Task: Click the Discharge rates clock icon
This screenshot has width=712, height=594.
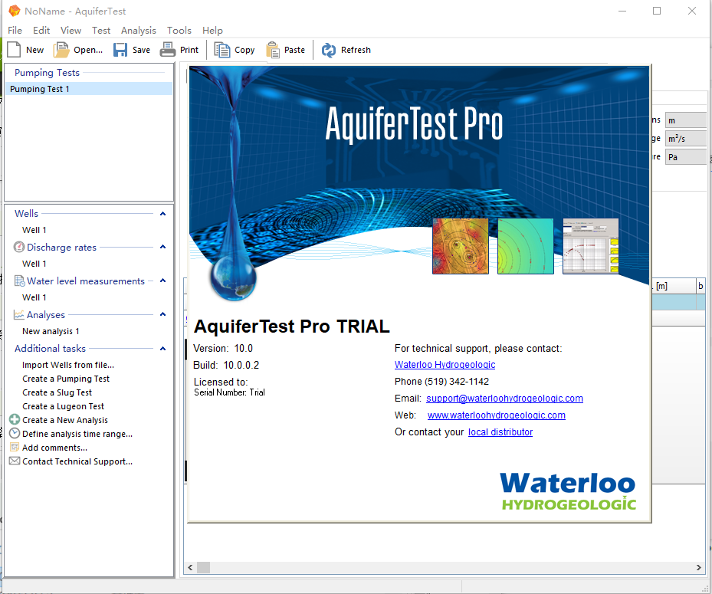Action: pyautogui.click(x=19, y=247)
